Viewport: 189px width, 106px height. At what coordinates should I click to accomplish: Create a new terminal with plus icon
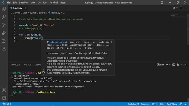[x=167, y=65]
